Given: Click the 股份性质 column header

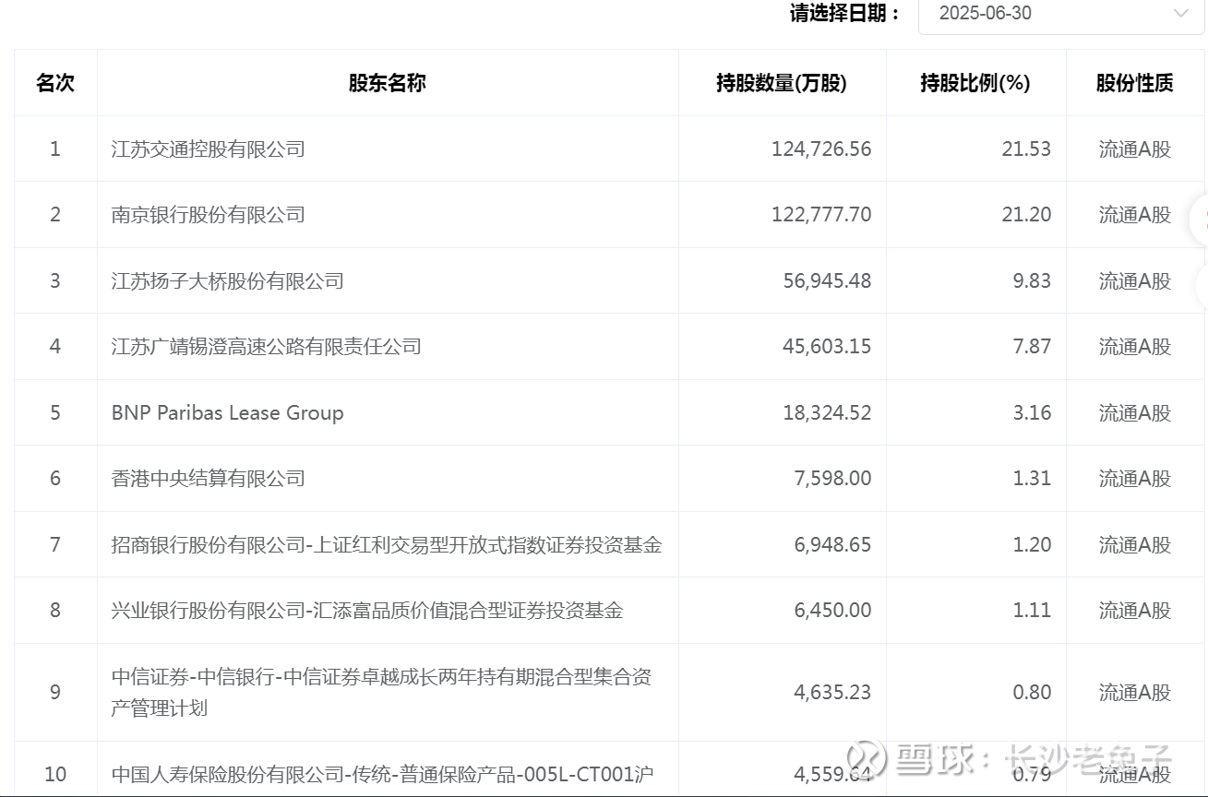Looking at the screenshot, I should coord(1135,83).
